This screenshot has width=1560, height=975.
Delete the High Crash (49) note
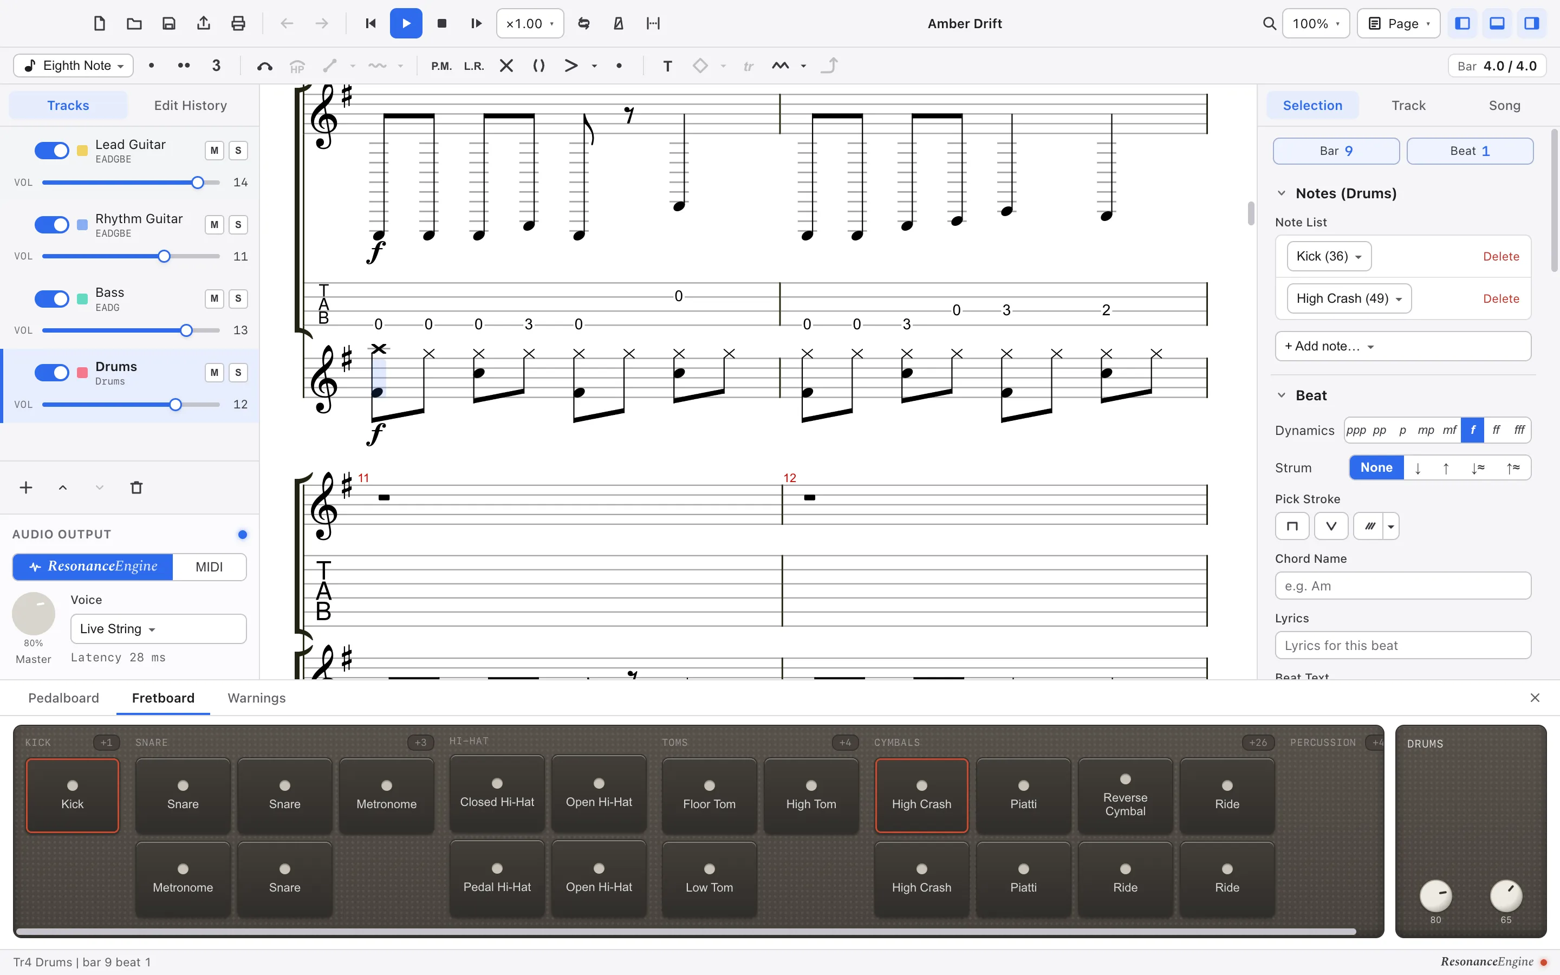coord(1501,298)
